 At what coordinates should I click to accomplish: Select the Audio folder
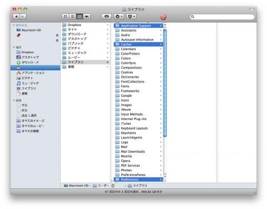click(139, 35)
